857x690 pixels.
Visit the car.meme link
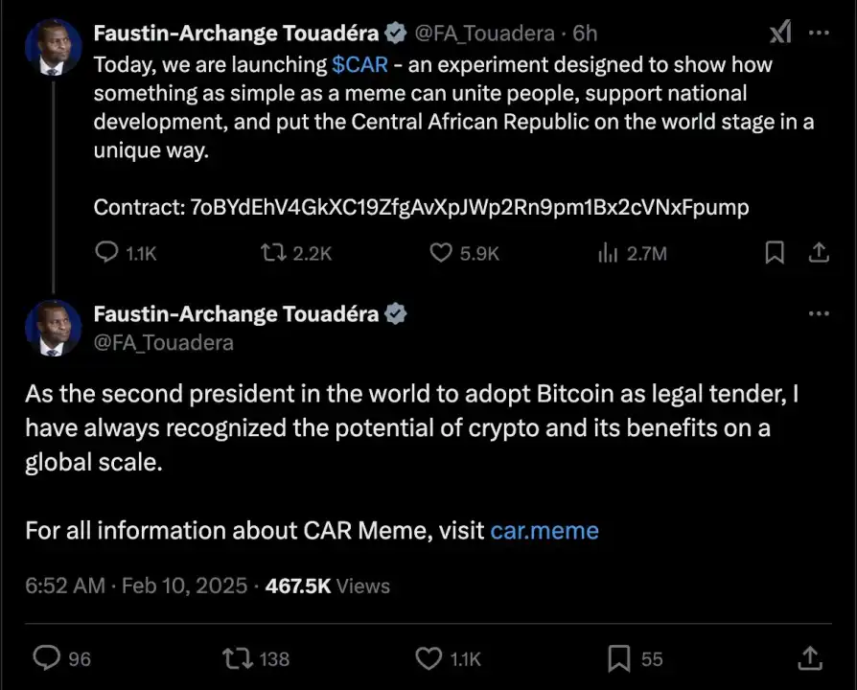click(544, 530)
